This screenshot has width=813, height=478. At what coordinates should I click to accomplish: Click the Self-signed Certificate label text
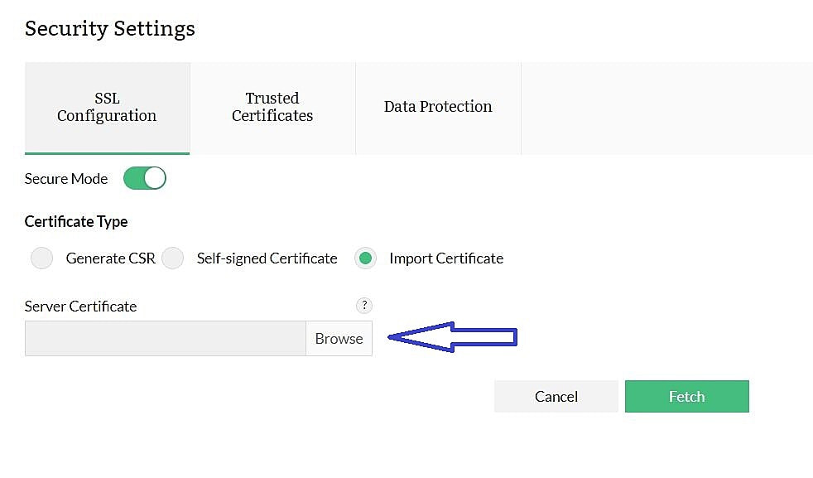point(267,258)
